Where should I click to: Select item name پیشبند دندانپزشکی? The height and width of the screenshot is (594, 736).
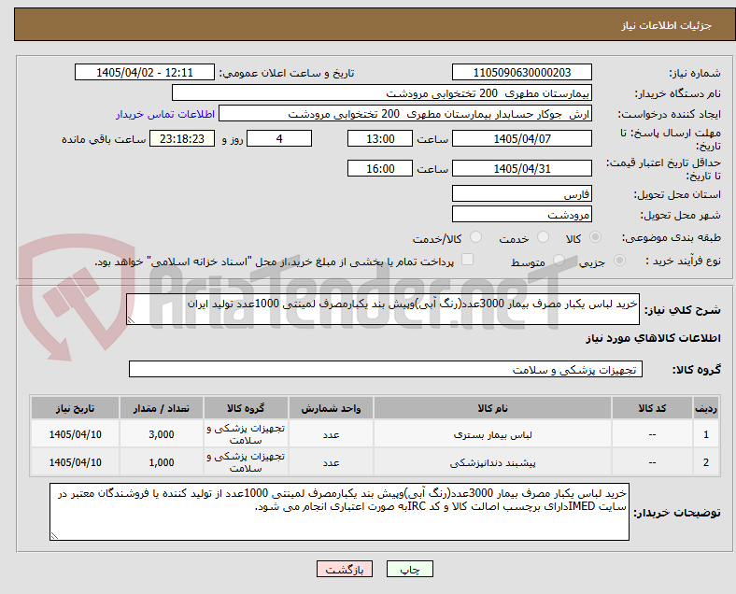point(492,463)
